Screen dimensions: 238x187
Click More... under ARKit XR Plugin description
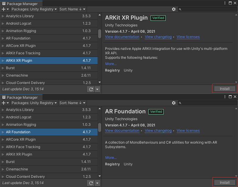111,64
